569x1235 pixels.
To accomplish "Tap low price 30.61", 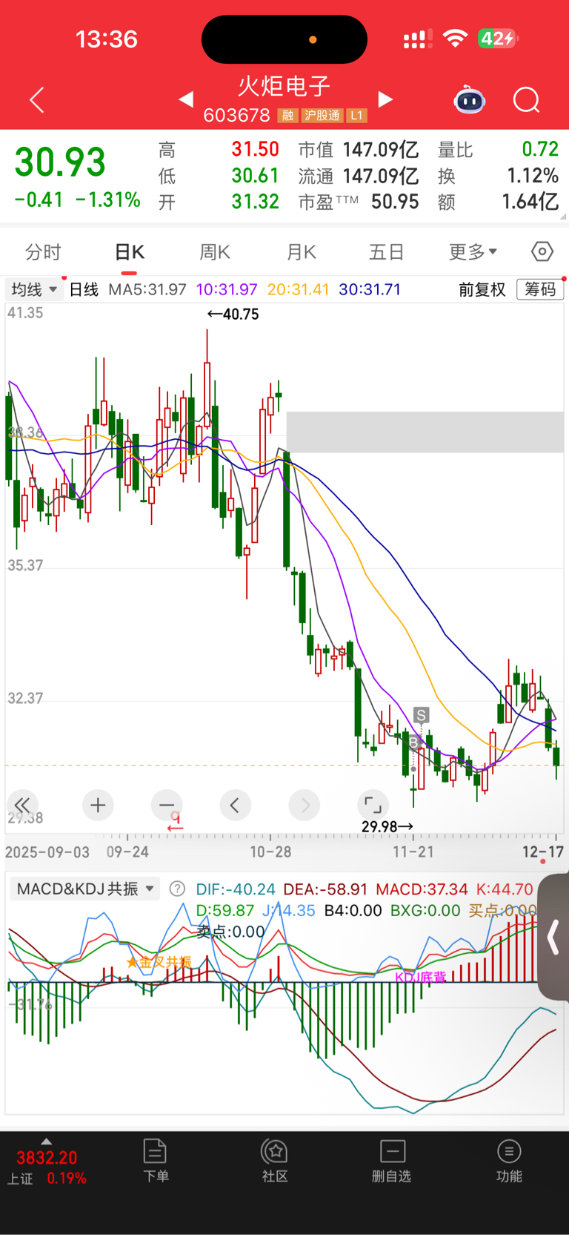I will [x=255, y=176].
